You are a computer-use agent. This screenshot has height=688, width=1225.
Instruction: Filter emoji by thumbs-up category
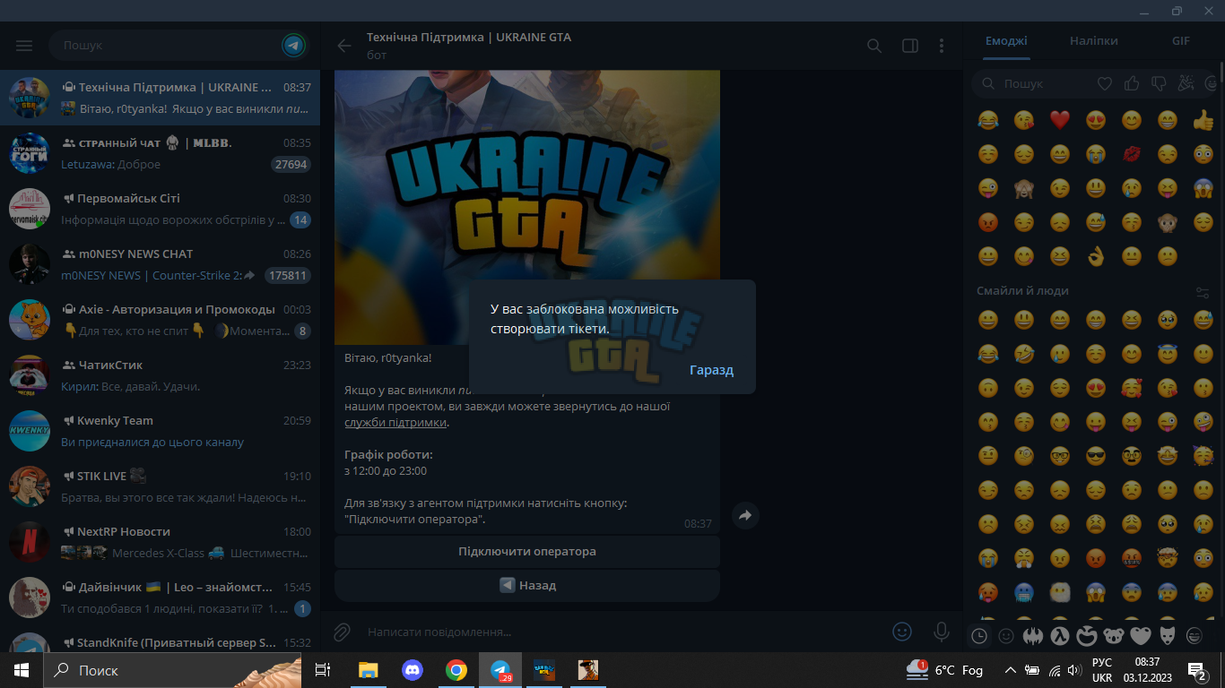click(1132, 83)
